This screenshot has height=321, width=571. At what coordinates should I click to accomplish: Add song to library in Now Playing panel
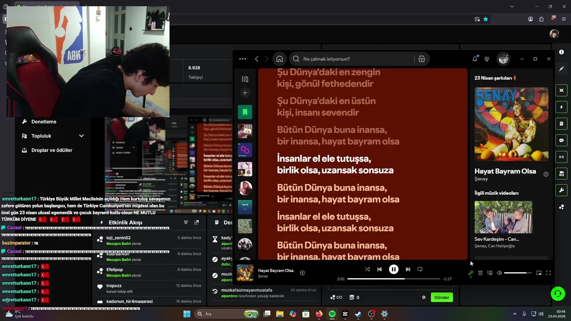point(546,174)
